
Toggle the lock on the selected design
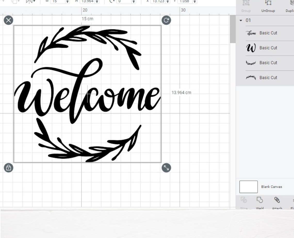click(x=9, y=168)
